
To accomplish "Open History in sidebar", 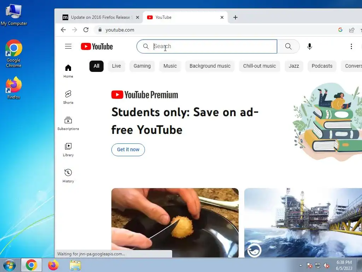I will (68, 176).
